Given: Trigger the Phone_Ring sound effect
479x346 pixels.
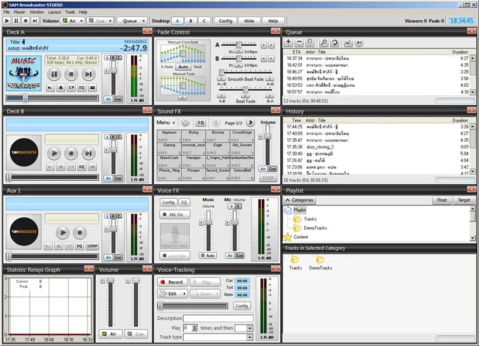Looking at the screenshot, I should click(x=169, y=174).
